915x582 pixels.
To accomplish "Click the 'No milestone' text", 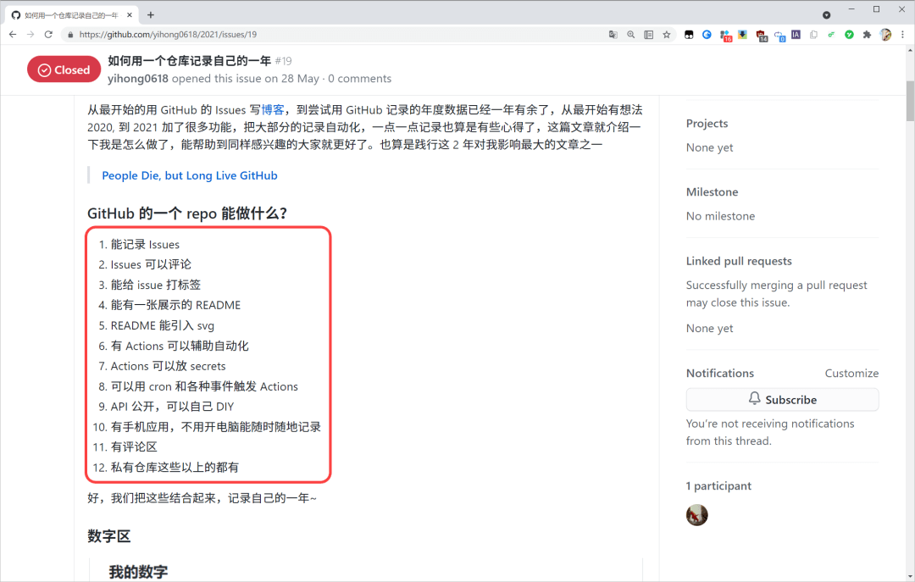I will [720, 216].
